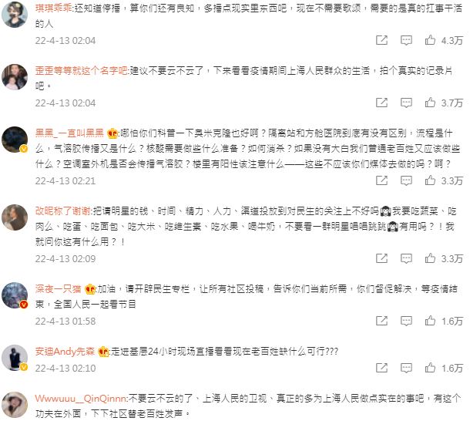
Task: Like the comment posted at 22-4-13 01:58
Action: tap(430, 321)
